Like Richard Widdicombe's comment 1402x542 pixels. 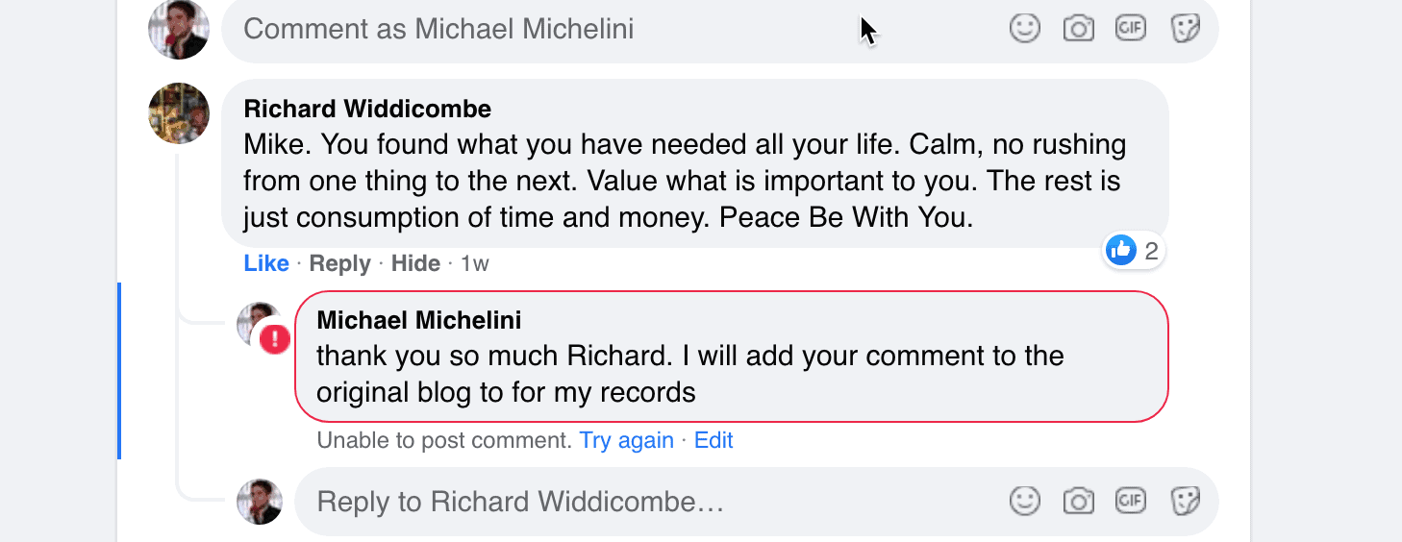(266, 263)
